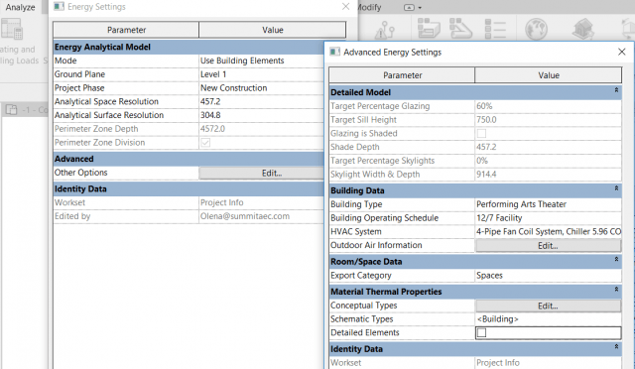Open Building Operating Schedule 12/7 Facility value
Screen dimensions: 635x369
(x=548, y=218)
